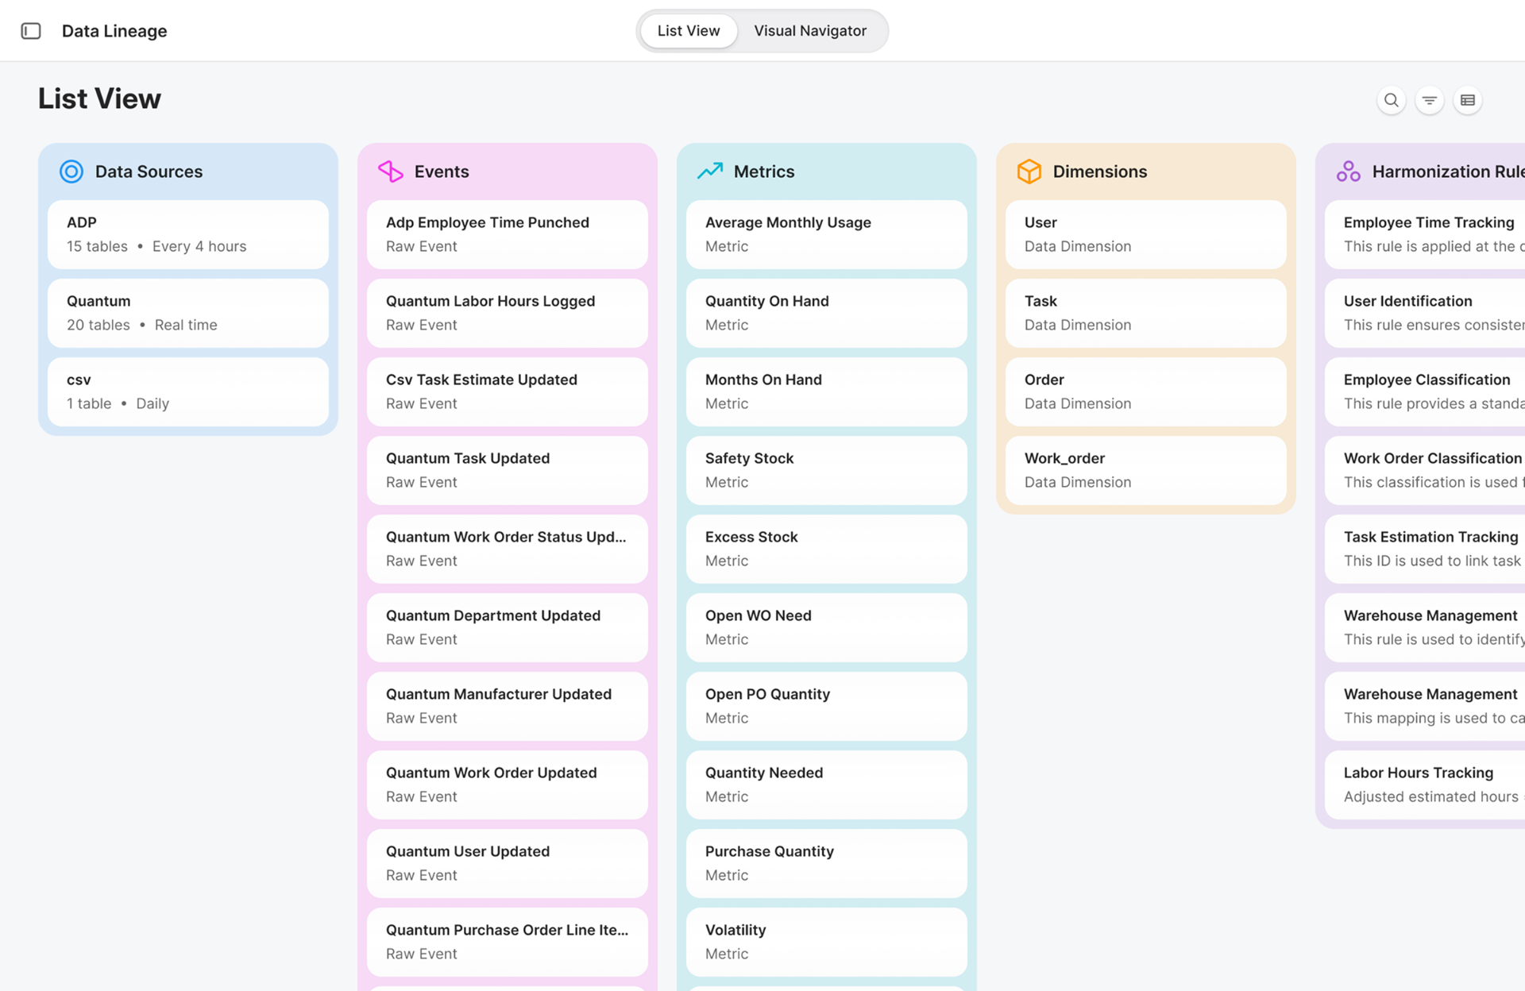The width and height of the screenshot is (1525, 991).
Task: Open Volatility metric card
Action: 827,942
